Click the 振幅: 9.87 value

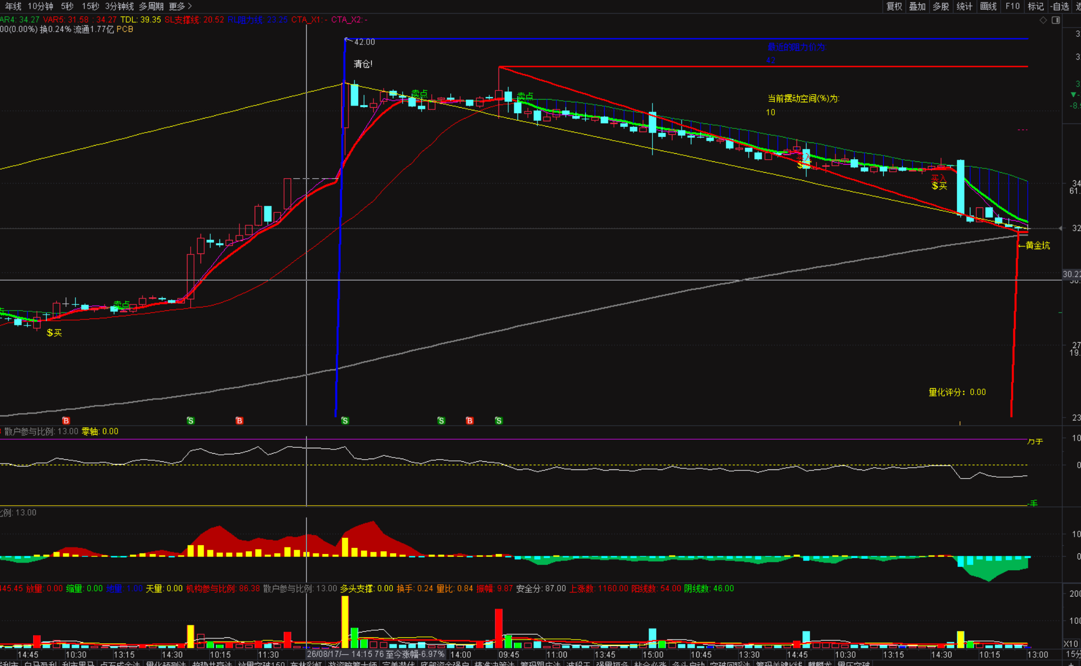tap(495, 589)
